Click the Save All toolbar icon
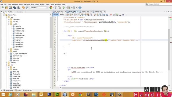This screenshot has height=97, width=172. (x=14, y=8)
